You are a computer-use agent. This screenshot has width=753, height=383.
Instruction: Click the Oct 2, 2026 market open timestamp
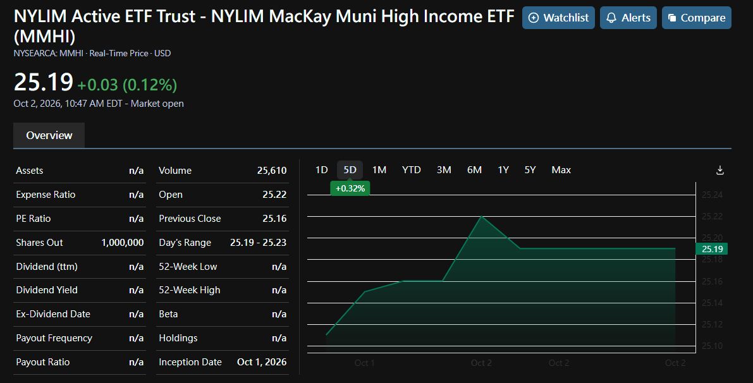click(x=99, y=104)
